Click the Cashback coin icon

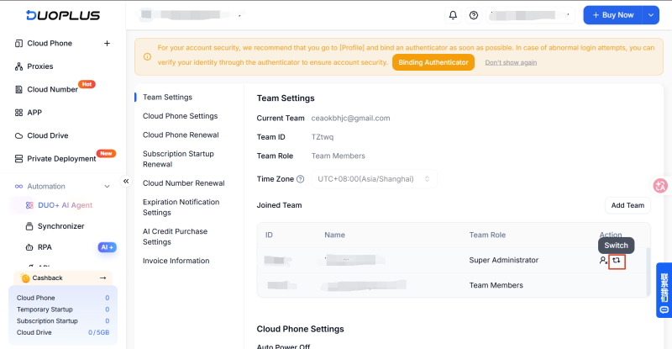[25, 278]
